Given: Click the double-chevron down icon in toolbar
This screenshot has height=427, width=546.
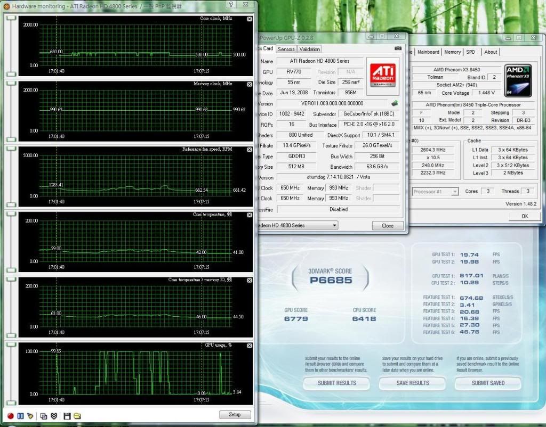Looking at the screenshot, I should 54,416.
